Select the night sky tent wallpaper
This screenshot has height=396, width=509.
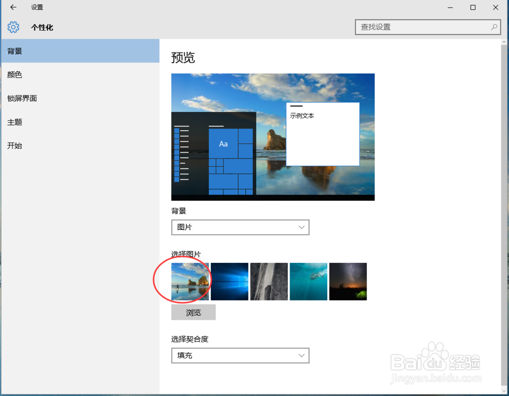348,281
